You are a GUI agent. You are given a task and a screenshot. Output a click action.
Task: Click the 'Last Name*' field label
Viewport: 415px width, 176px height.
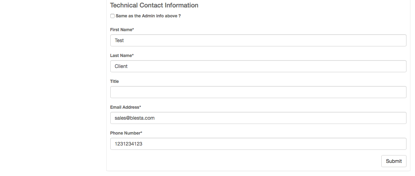click(x=122, y=56)
